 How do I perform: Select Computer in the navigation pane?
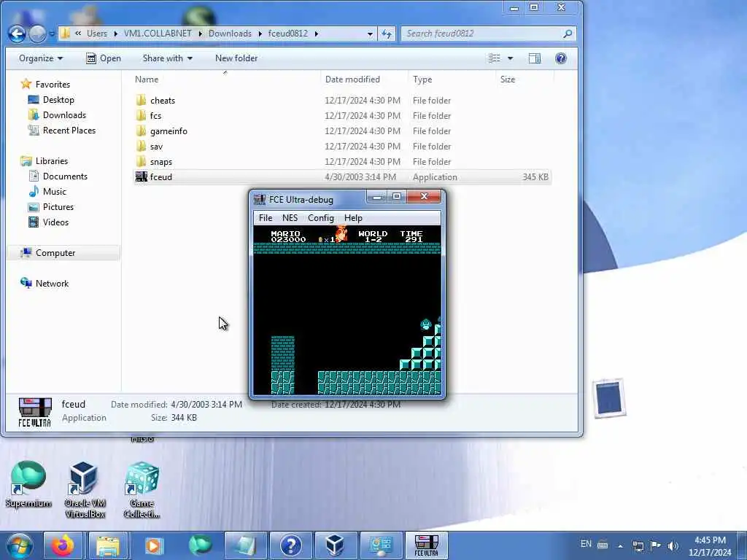[x=55, y=253]
